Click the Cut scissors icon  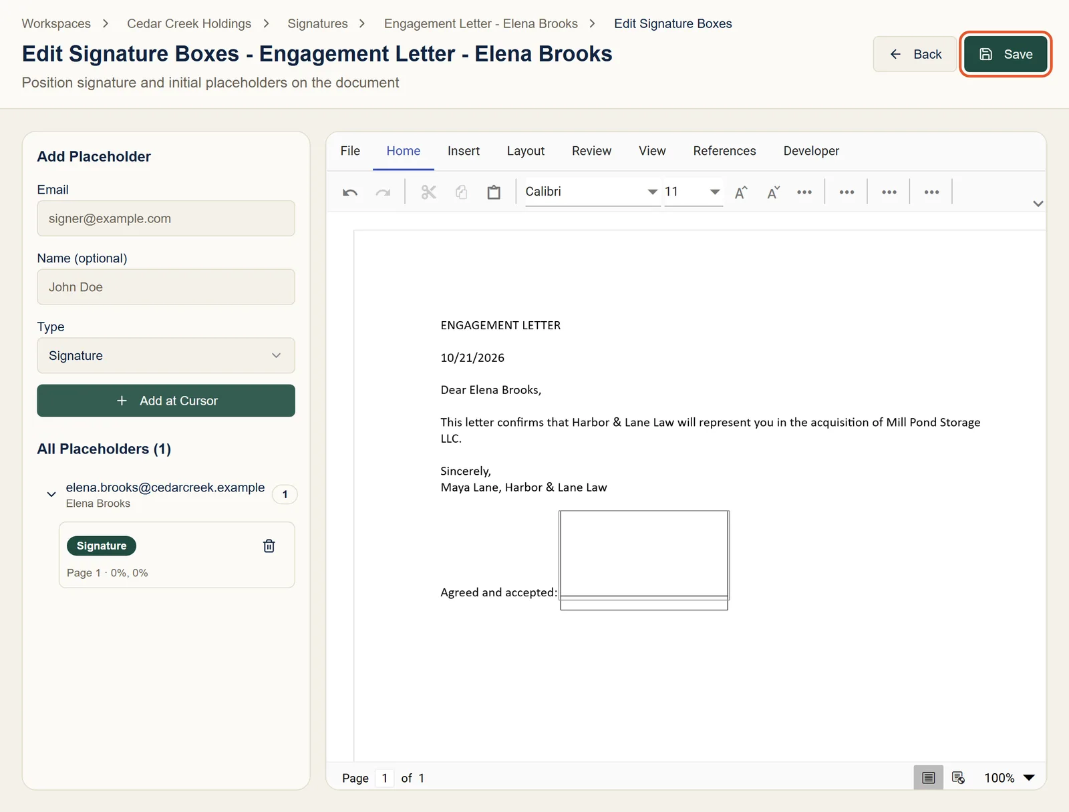tap(429, 192)
